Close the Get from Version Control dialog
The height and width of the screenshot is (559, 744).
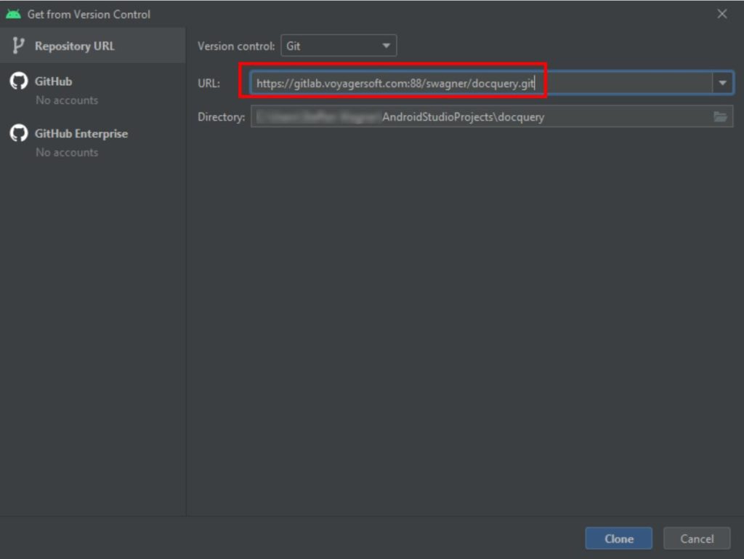click(721, 14)
